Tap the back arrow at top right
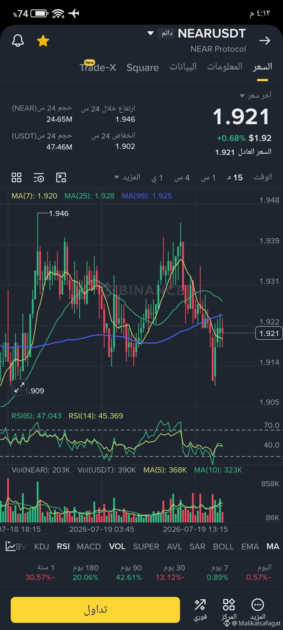The height and width of the screenshot is (630, 283). click(x=265, y=41)
